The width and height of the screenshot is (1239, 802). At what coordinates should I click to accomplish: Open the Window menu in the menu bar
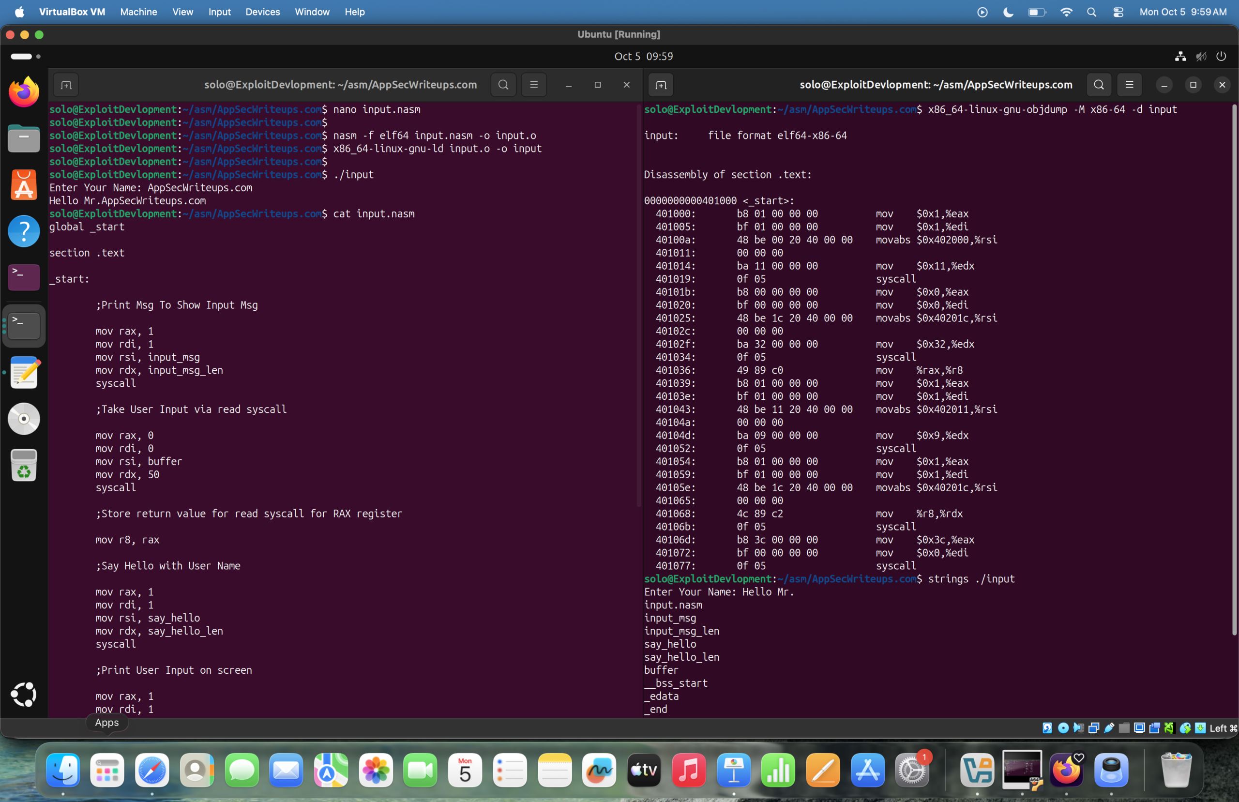click(312, 12)
